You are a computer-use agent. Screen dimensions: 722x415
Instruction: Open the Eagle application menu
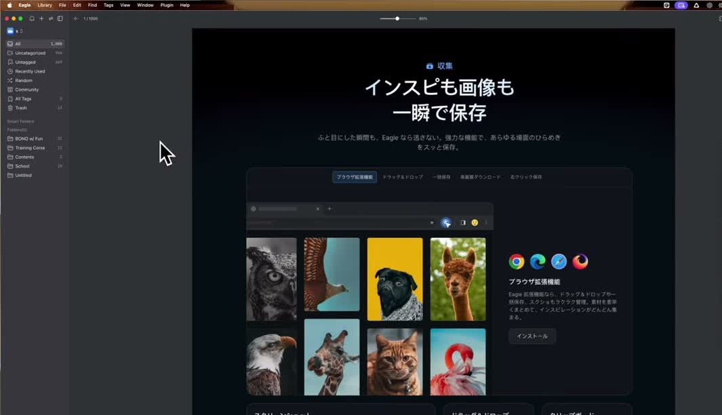[x=24, y=5]
